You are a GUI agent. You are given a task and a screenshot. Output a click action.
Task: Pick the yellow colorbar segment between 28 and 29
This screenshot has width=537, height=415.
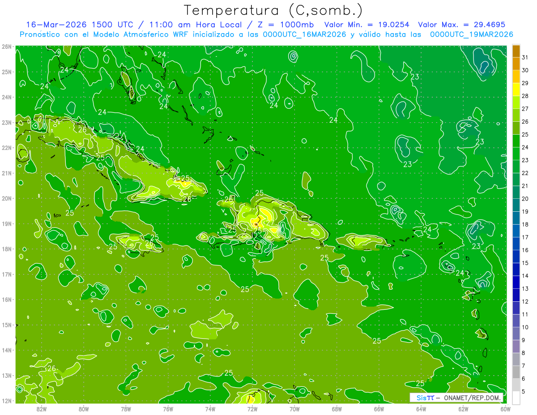tap(516, 90)
